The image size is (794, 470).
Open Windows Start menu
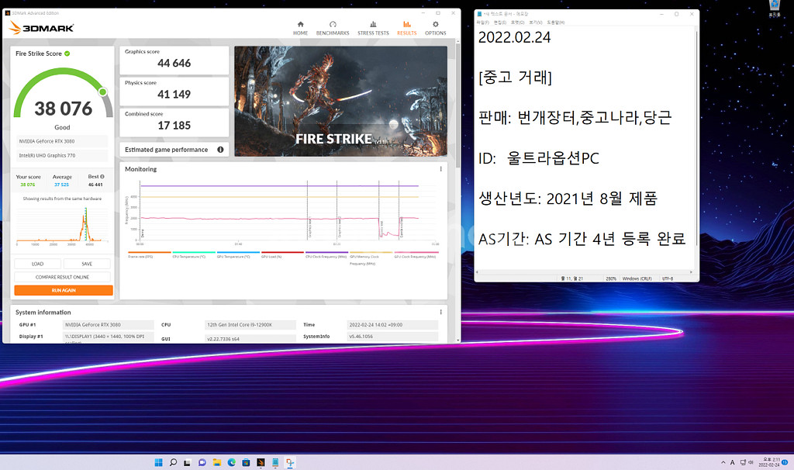click(158, 462)
